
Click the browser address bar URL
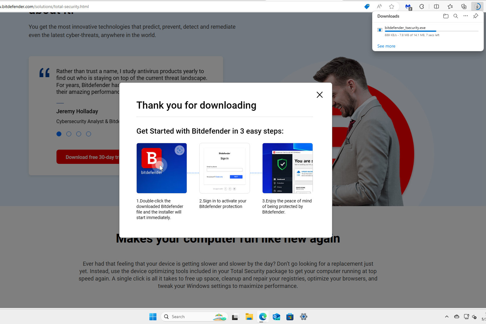(x=44, y=6)
